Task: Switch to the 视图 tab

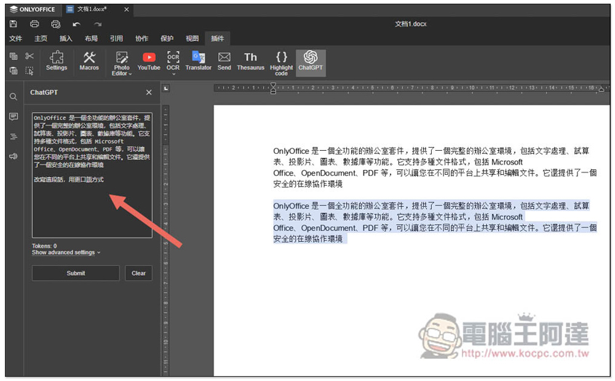Action: coord(192,38)
